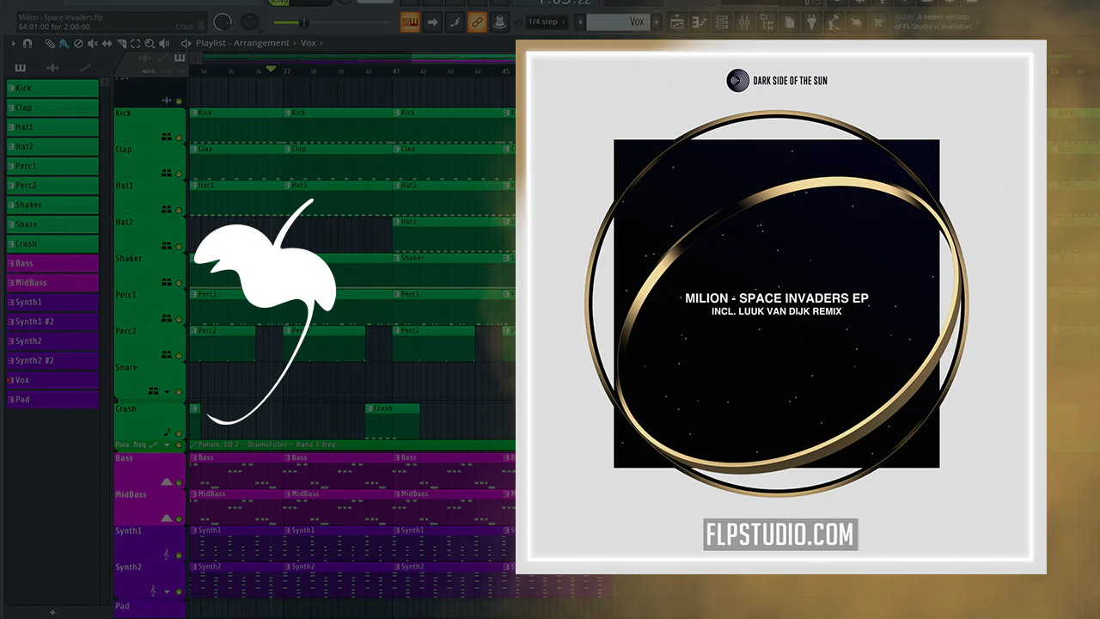Mute the Kick track
This screenshot has height=619, width=1100.
coord(179,138)
